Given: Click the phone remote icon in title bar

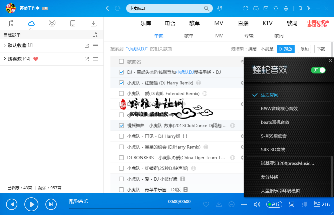Looking at the screenshot, I should pyautogui.click(x=300, y=8).
